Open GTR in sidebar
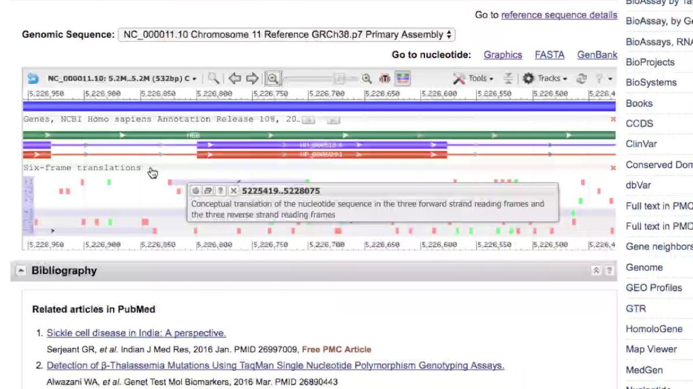Screen dimensions: 693x389 click(x=636, y=308)
